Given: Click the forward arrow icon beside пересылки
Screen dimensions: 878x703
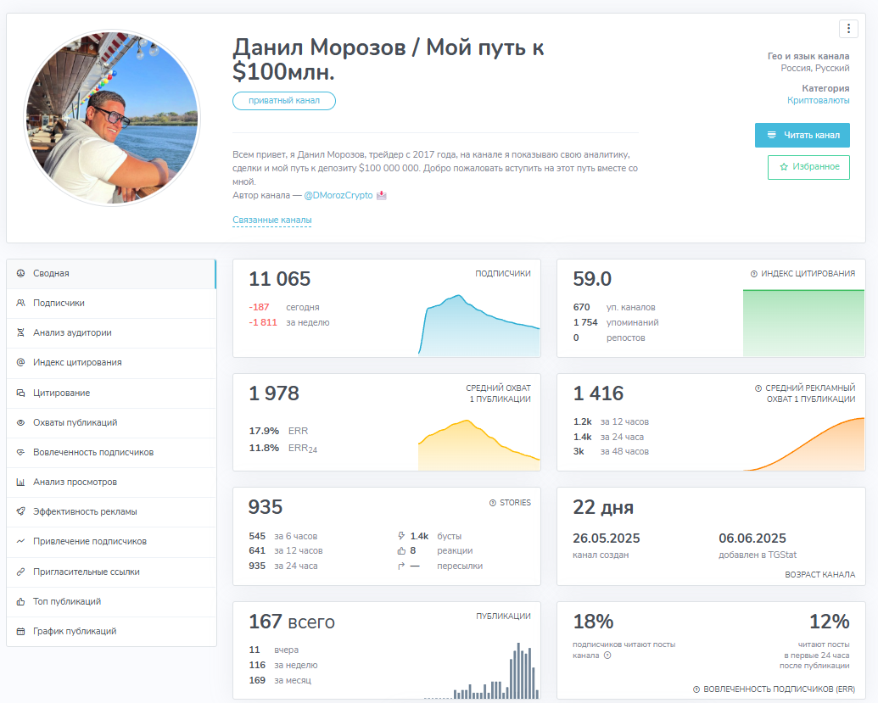Looking at the screenshot, I should pos(401,566).
